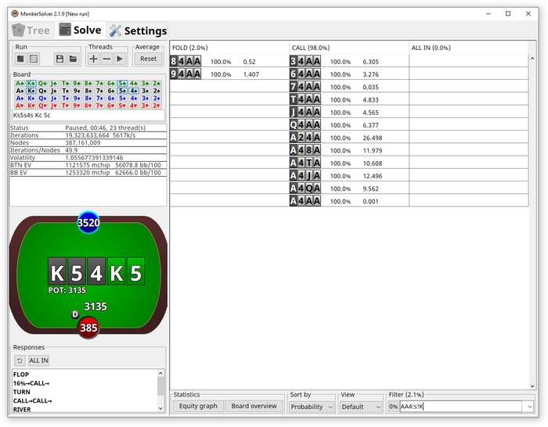
Task: Save the run using the floppy disk icon
Action: click(x=59, y=59)
